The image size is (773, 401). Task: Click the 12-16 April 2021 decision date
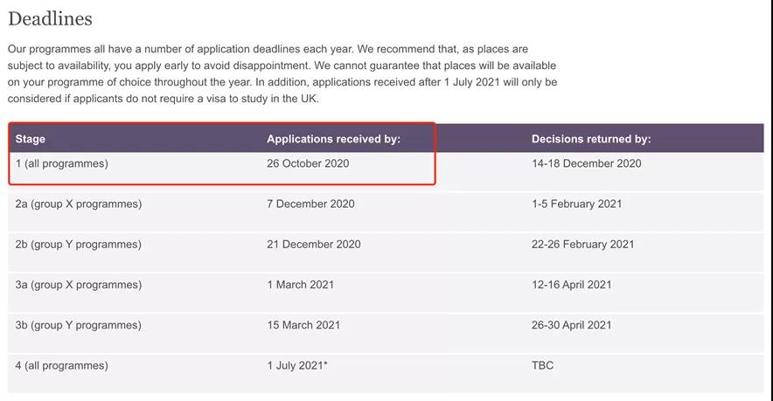(571, 285)
